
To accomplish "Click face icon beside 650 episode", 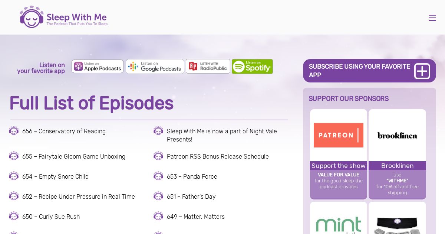I will (14, 216).
